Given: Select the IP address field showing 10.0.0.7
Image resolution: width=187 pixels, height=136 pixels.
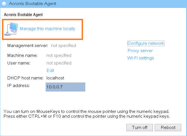Looking at the screenshot, I should pyautogui.click(x=65, y=87).
